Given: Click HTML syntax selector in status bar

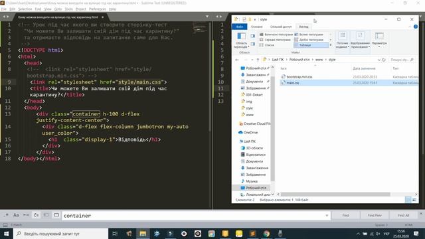Looking at the screenshot, I should tap(408, 225).
